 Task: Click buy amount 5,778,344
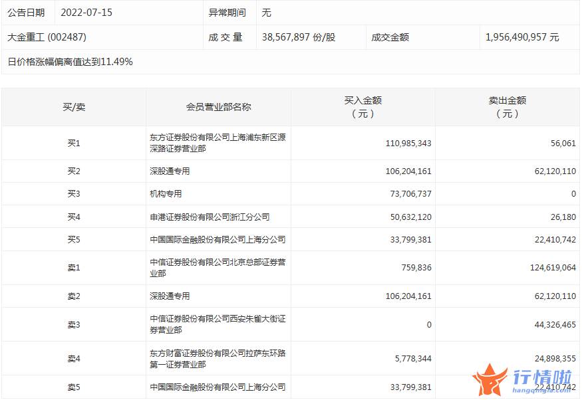click(x=413, y=359)
